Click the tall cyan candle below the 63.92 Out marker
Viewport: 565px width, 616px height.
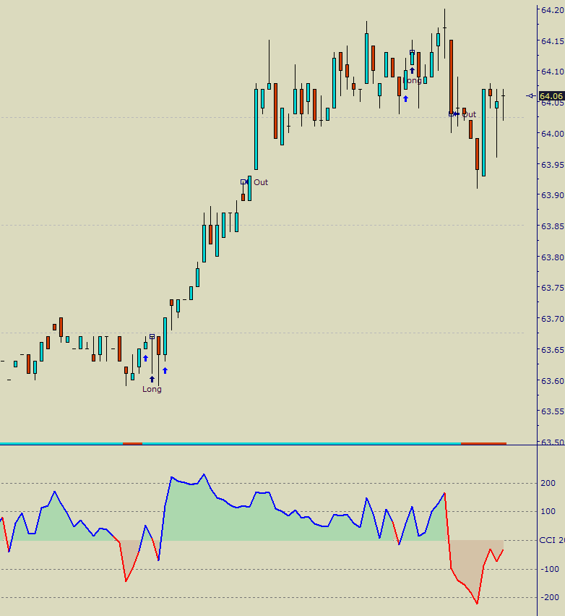[x=256, y=129]
